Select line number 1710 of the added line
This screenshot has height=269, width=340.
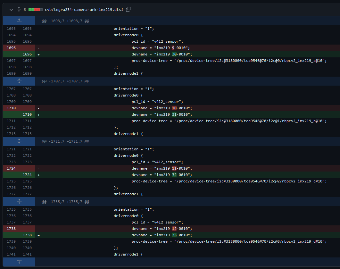[x=27, y=114]
